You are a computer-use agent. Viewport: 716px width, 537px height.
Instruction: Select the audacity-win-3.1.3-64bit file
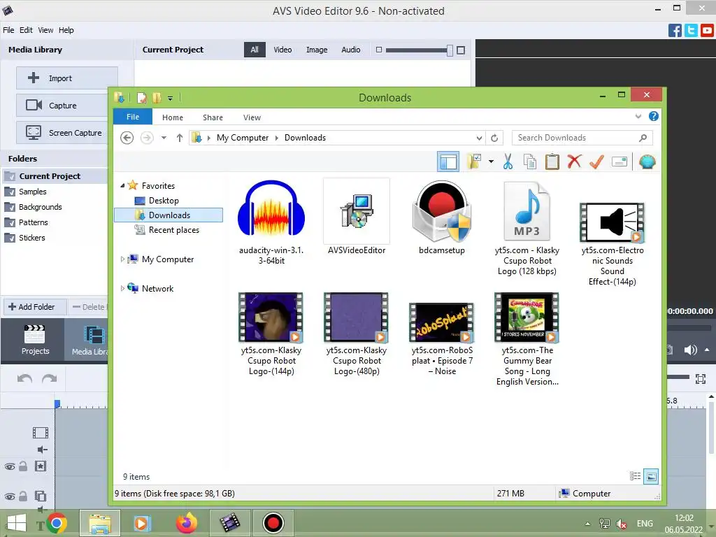tap(271, 223)
